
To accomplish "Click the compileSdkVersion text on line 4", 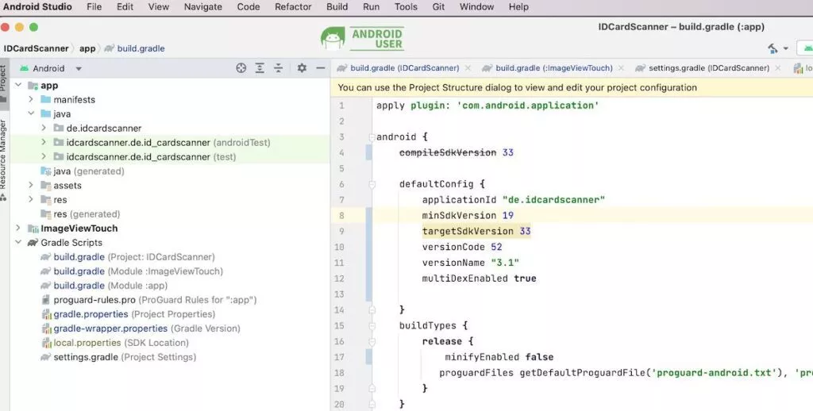I will click(448, 152).
